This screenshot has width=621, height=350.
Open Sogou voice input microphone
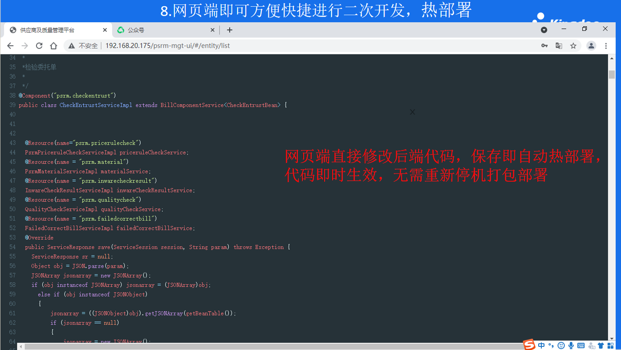point(571,346)
